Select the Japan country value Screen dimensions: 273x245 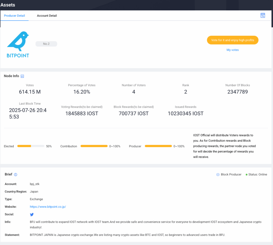pos(34,192)
